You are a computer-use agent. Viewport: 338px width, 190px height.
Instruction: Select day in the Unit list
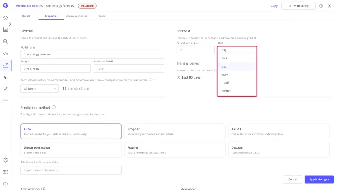pyautogui.click(x=237, y=66)
